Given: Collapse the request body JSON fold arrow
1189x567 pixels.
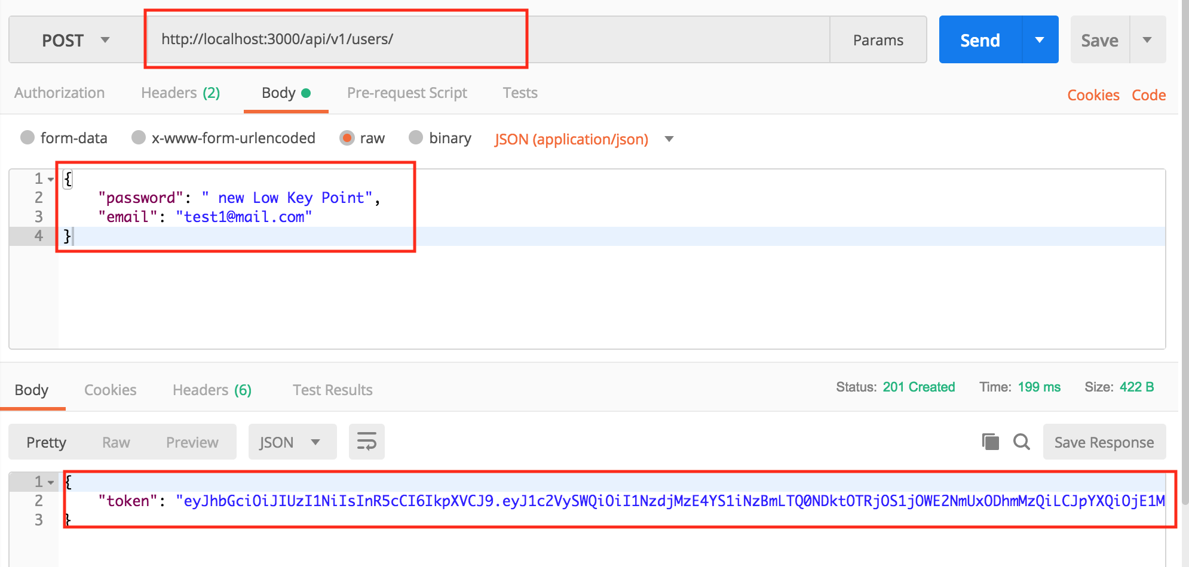Looking at the screenshot, I should click(51, 179).
